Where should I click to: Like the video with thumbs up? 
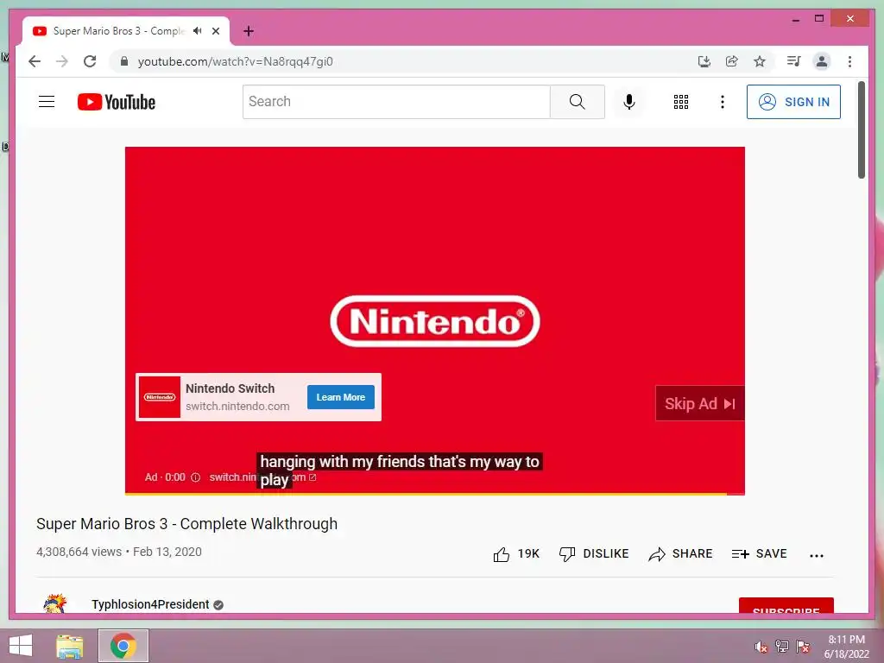[x=516, y=554]
